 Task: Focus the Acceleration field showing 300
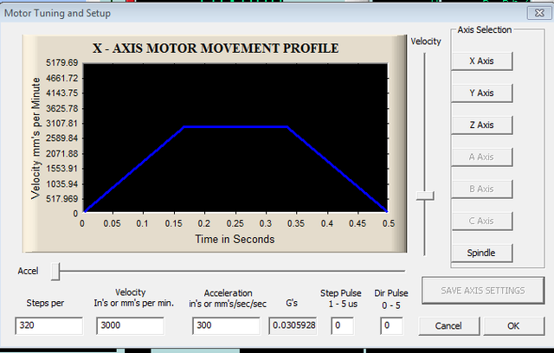[226, 325]
